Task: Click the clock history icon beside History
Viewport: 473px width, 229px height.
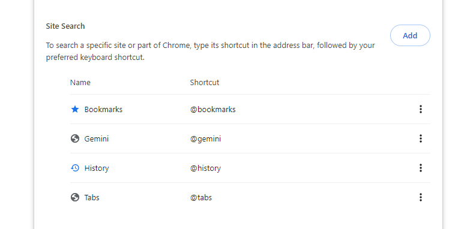Action: click(x=75, y=168)
